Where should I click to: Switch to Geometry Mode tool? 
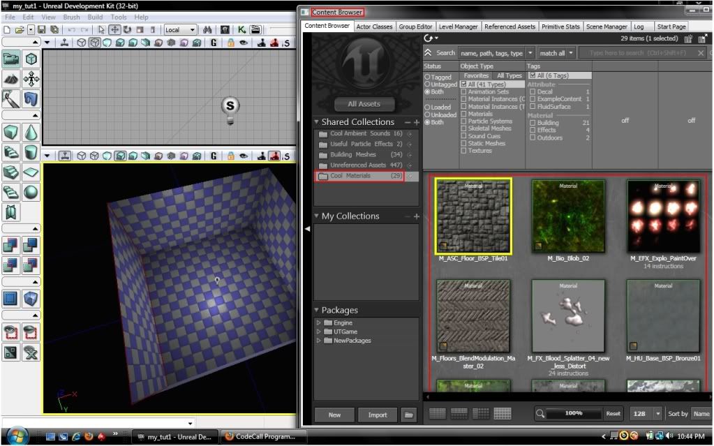[31, 59]
